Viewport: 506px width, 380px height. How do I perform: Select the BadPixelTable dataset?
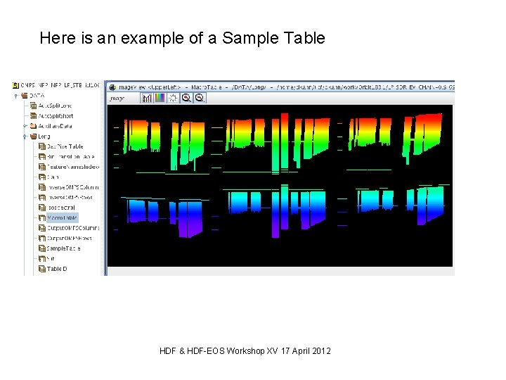(65, 146)
